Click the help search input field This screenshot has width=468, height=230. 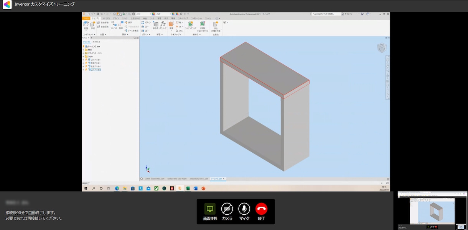point(327,14)
